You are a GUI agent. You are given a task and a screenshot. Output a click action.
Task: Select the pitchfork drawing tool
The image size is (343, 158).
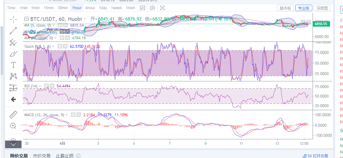[x=13, y=42]
